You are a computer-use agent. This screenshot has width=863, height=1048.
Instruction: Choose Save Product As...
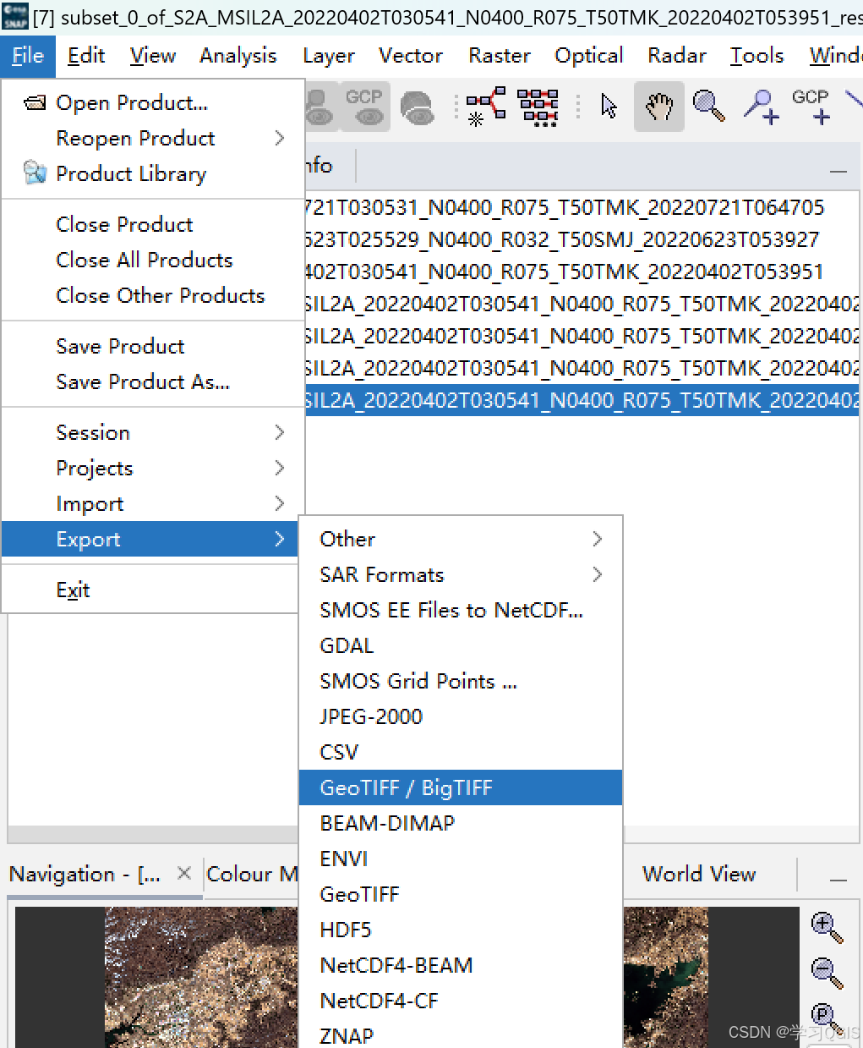[151, 381]
